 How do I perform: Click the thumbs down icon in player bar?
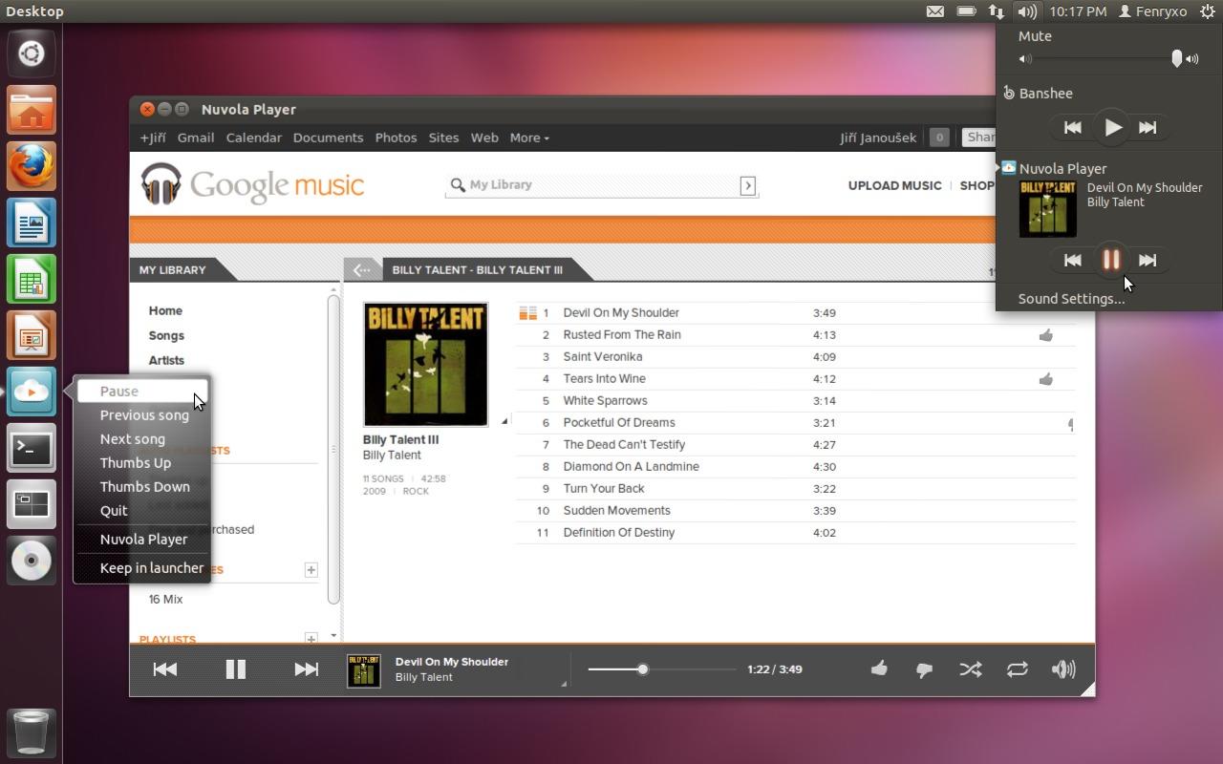[924, 669]
